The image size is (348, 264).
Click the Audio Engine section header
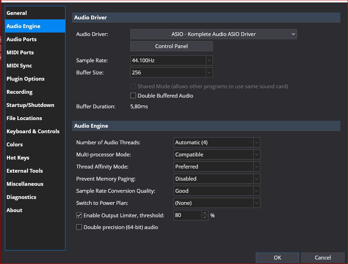206,126
